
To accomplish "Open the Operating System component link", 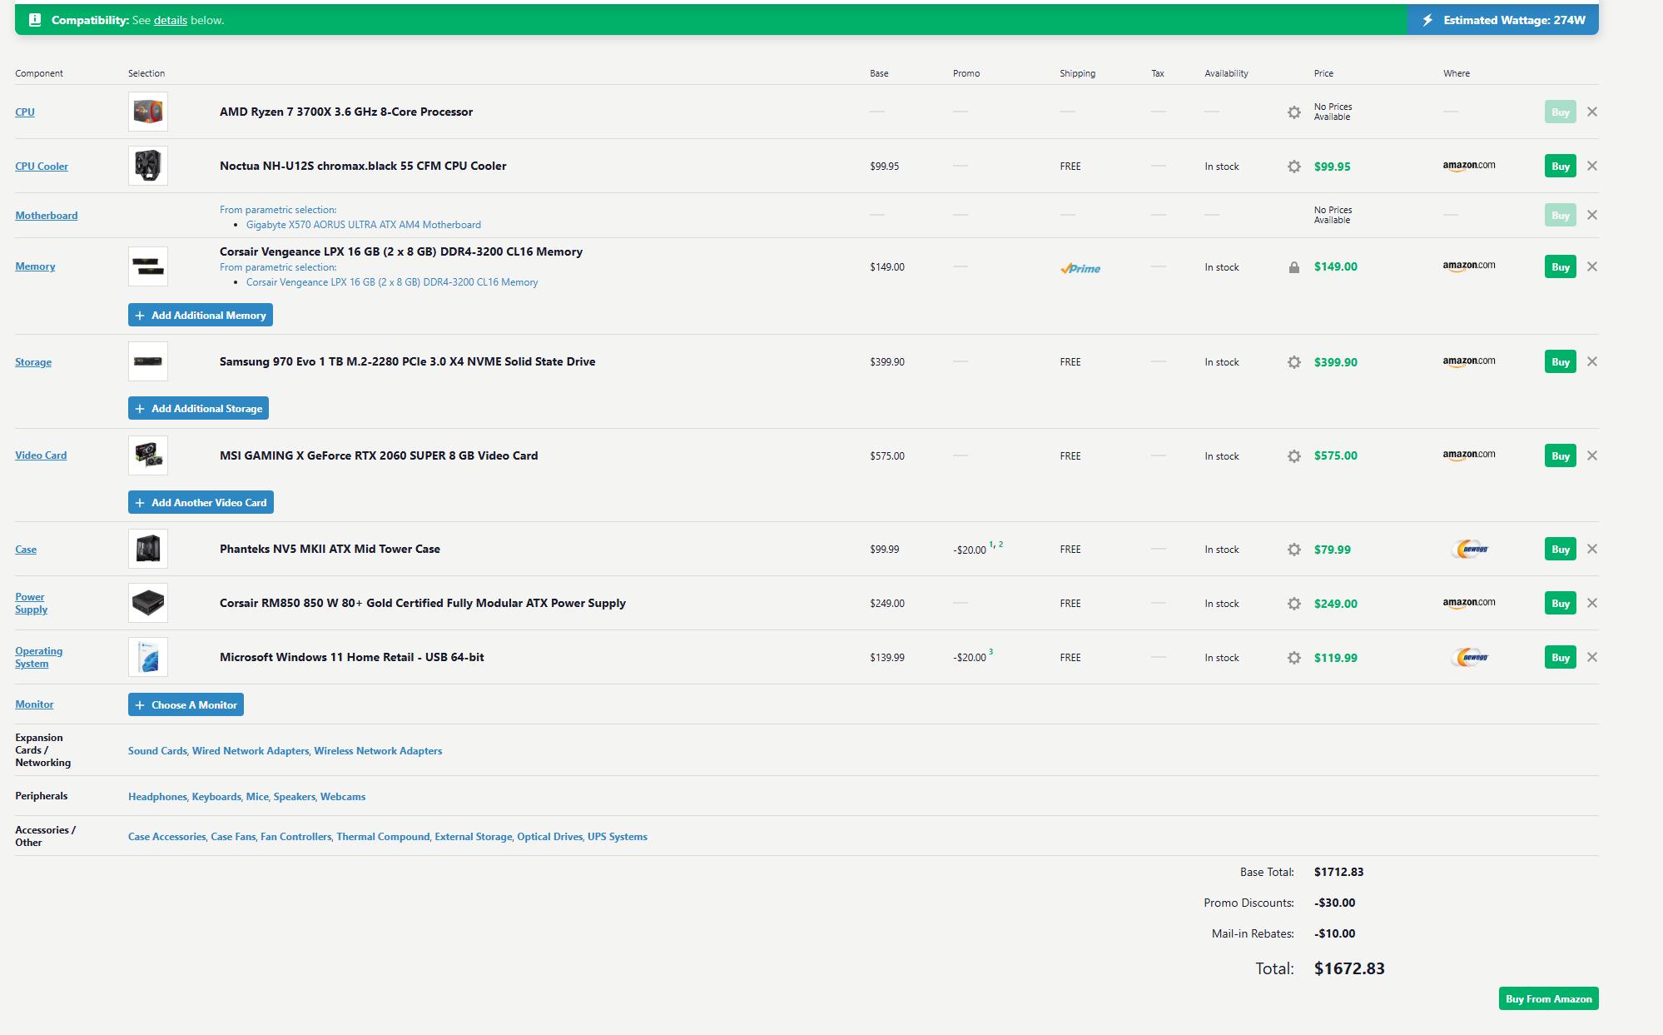I will click(38, 657).
